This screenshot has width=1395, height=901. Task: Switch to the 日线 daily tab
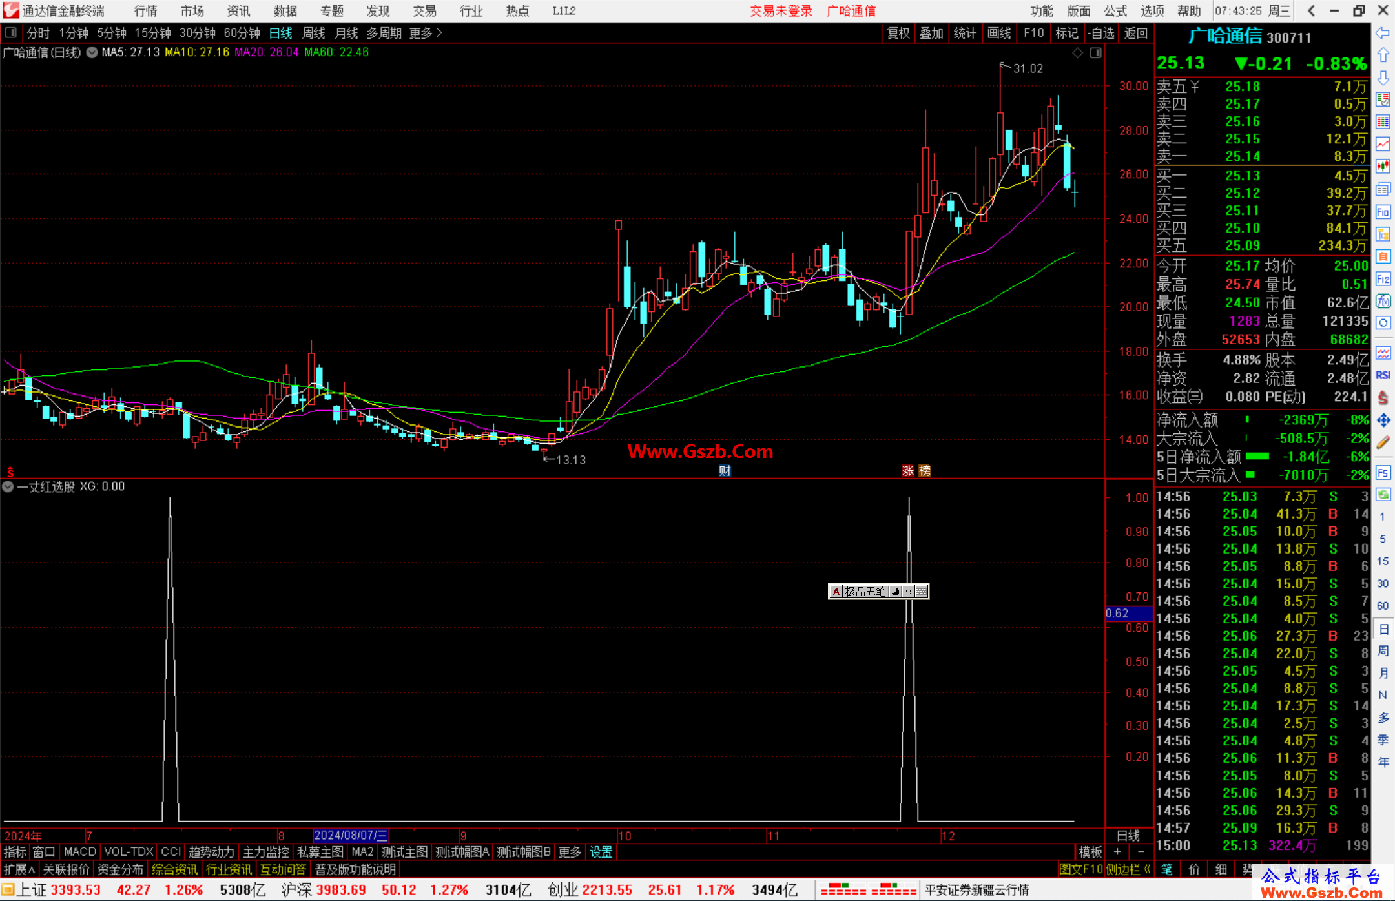pyautogui.click(x=280, y=33)
